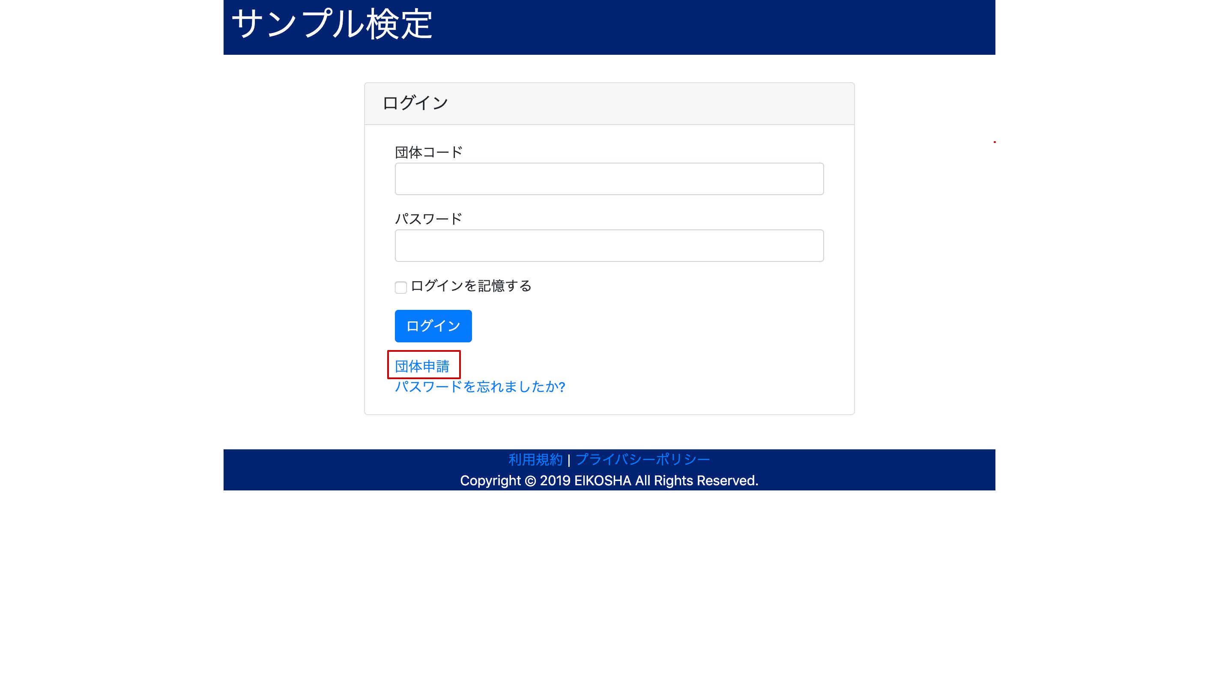Click the パスワード field label

428,218
